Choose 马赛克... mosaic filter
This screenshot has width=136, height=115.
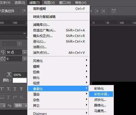coord(101,111)
